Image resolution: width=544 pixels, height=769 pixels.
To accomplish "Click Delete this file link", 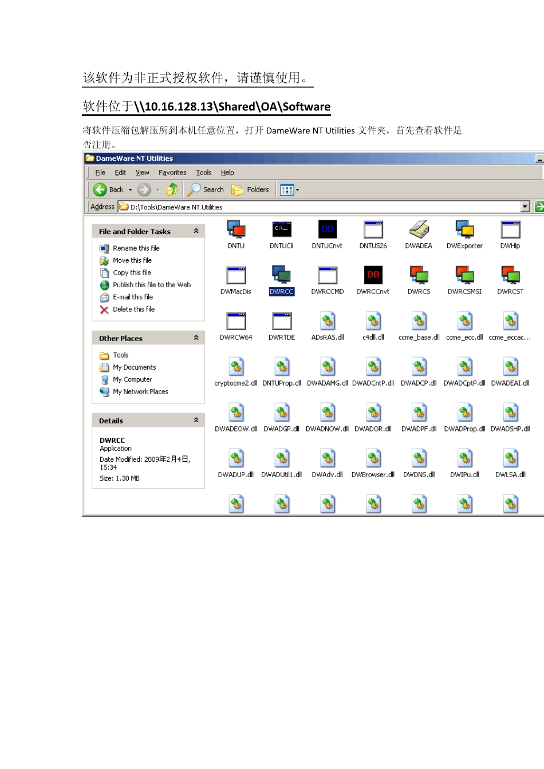I will (x=133, y=310).
